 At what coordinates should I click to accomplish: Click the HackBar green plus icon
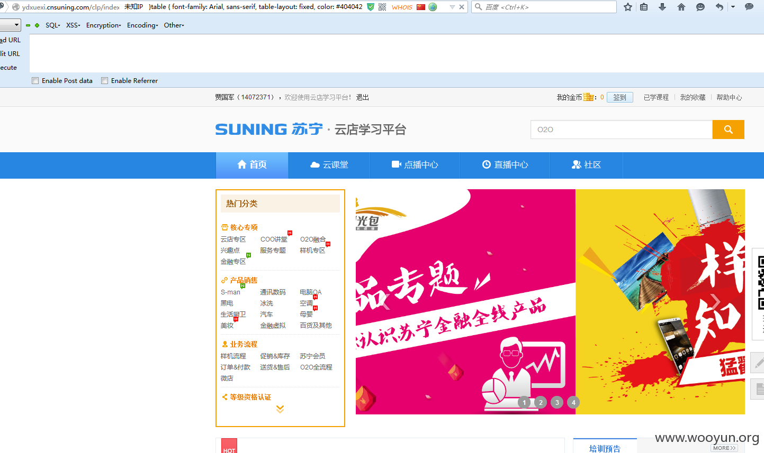point(37,25)
